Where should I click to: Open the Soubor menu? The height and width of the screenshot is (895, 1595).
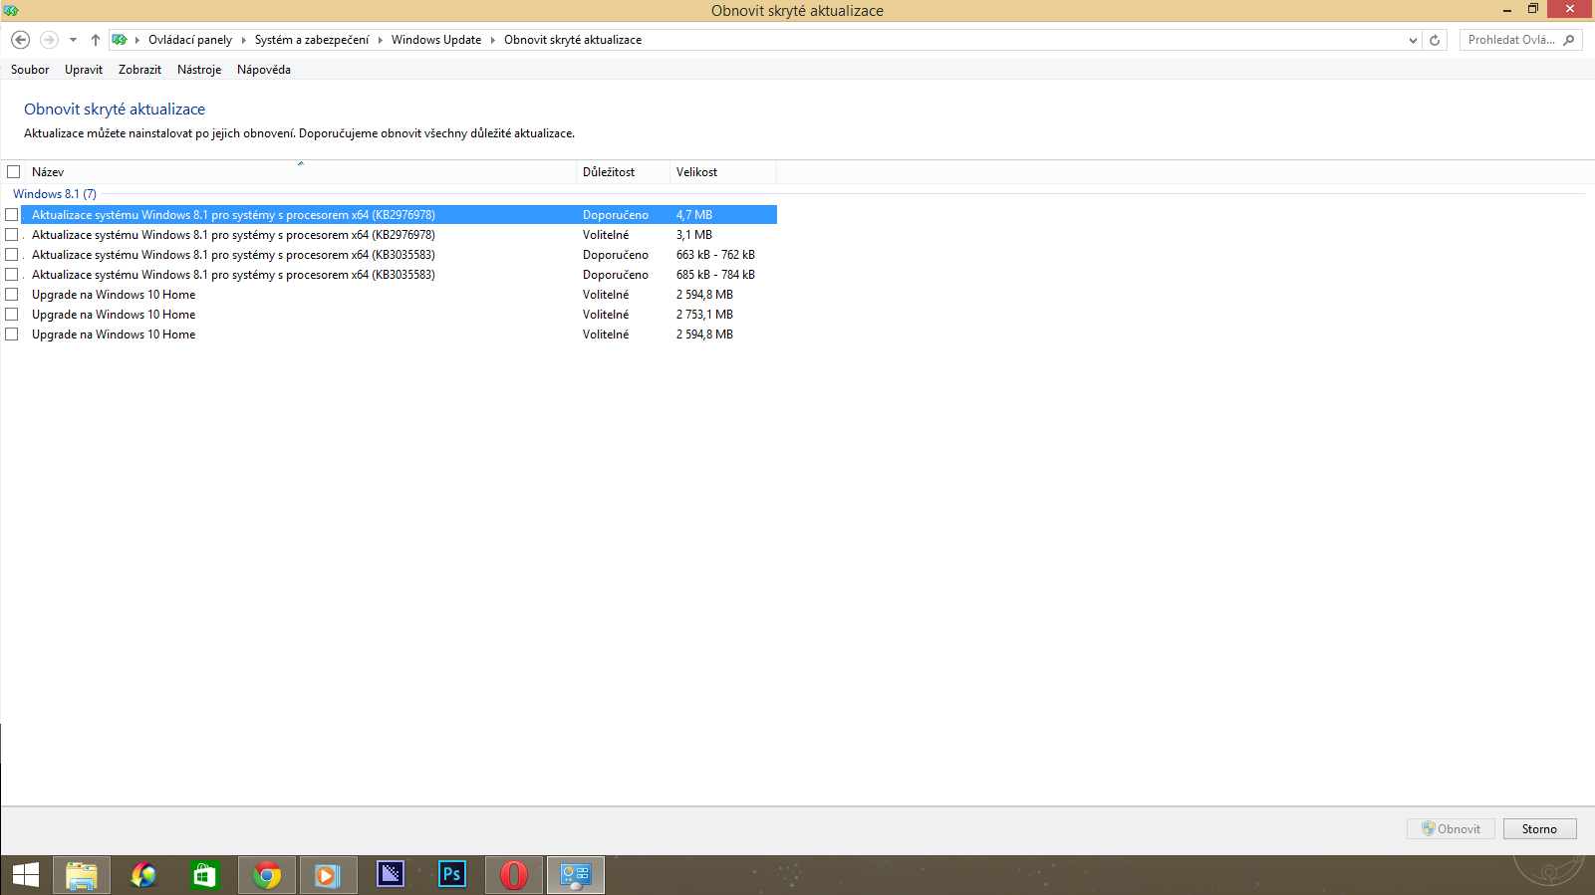(30, 70)
